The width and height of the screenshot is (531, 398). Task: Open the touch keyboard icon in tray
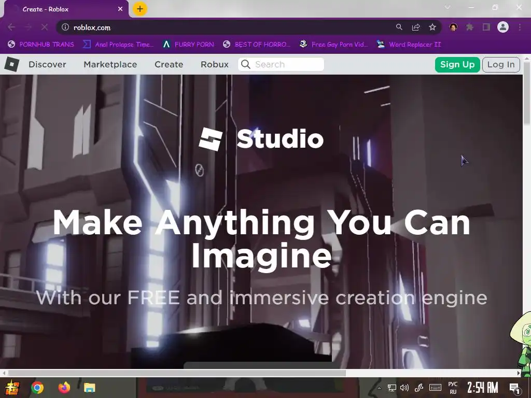435,388
